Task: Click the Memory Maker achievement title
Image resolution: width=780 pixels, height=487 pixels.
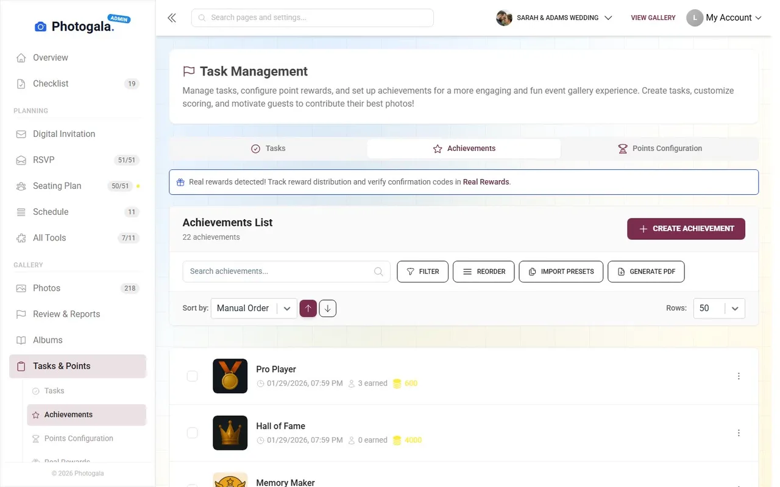Action: pos(286,483)
